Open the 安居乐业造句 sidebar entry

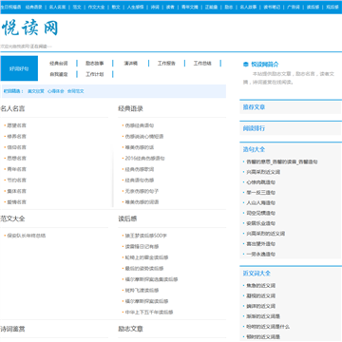click(x=261, y=223)
